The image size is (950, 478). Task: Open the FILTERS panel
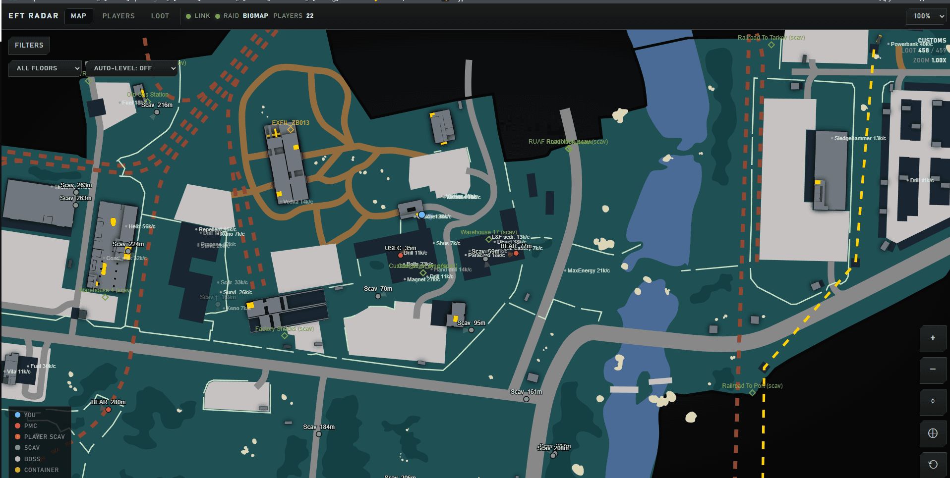click(x=29, y=45)
